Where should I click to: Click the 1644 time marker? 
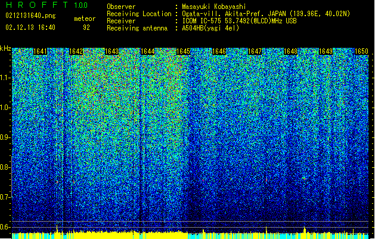[x=147, y=51]
